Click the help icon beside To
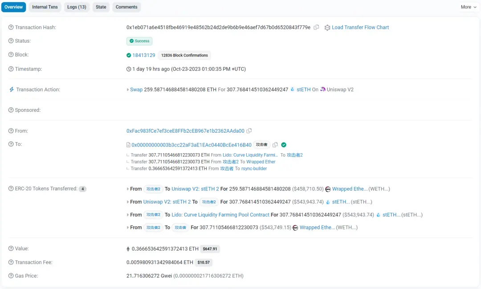481x289 pixels. coord(11,144)
